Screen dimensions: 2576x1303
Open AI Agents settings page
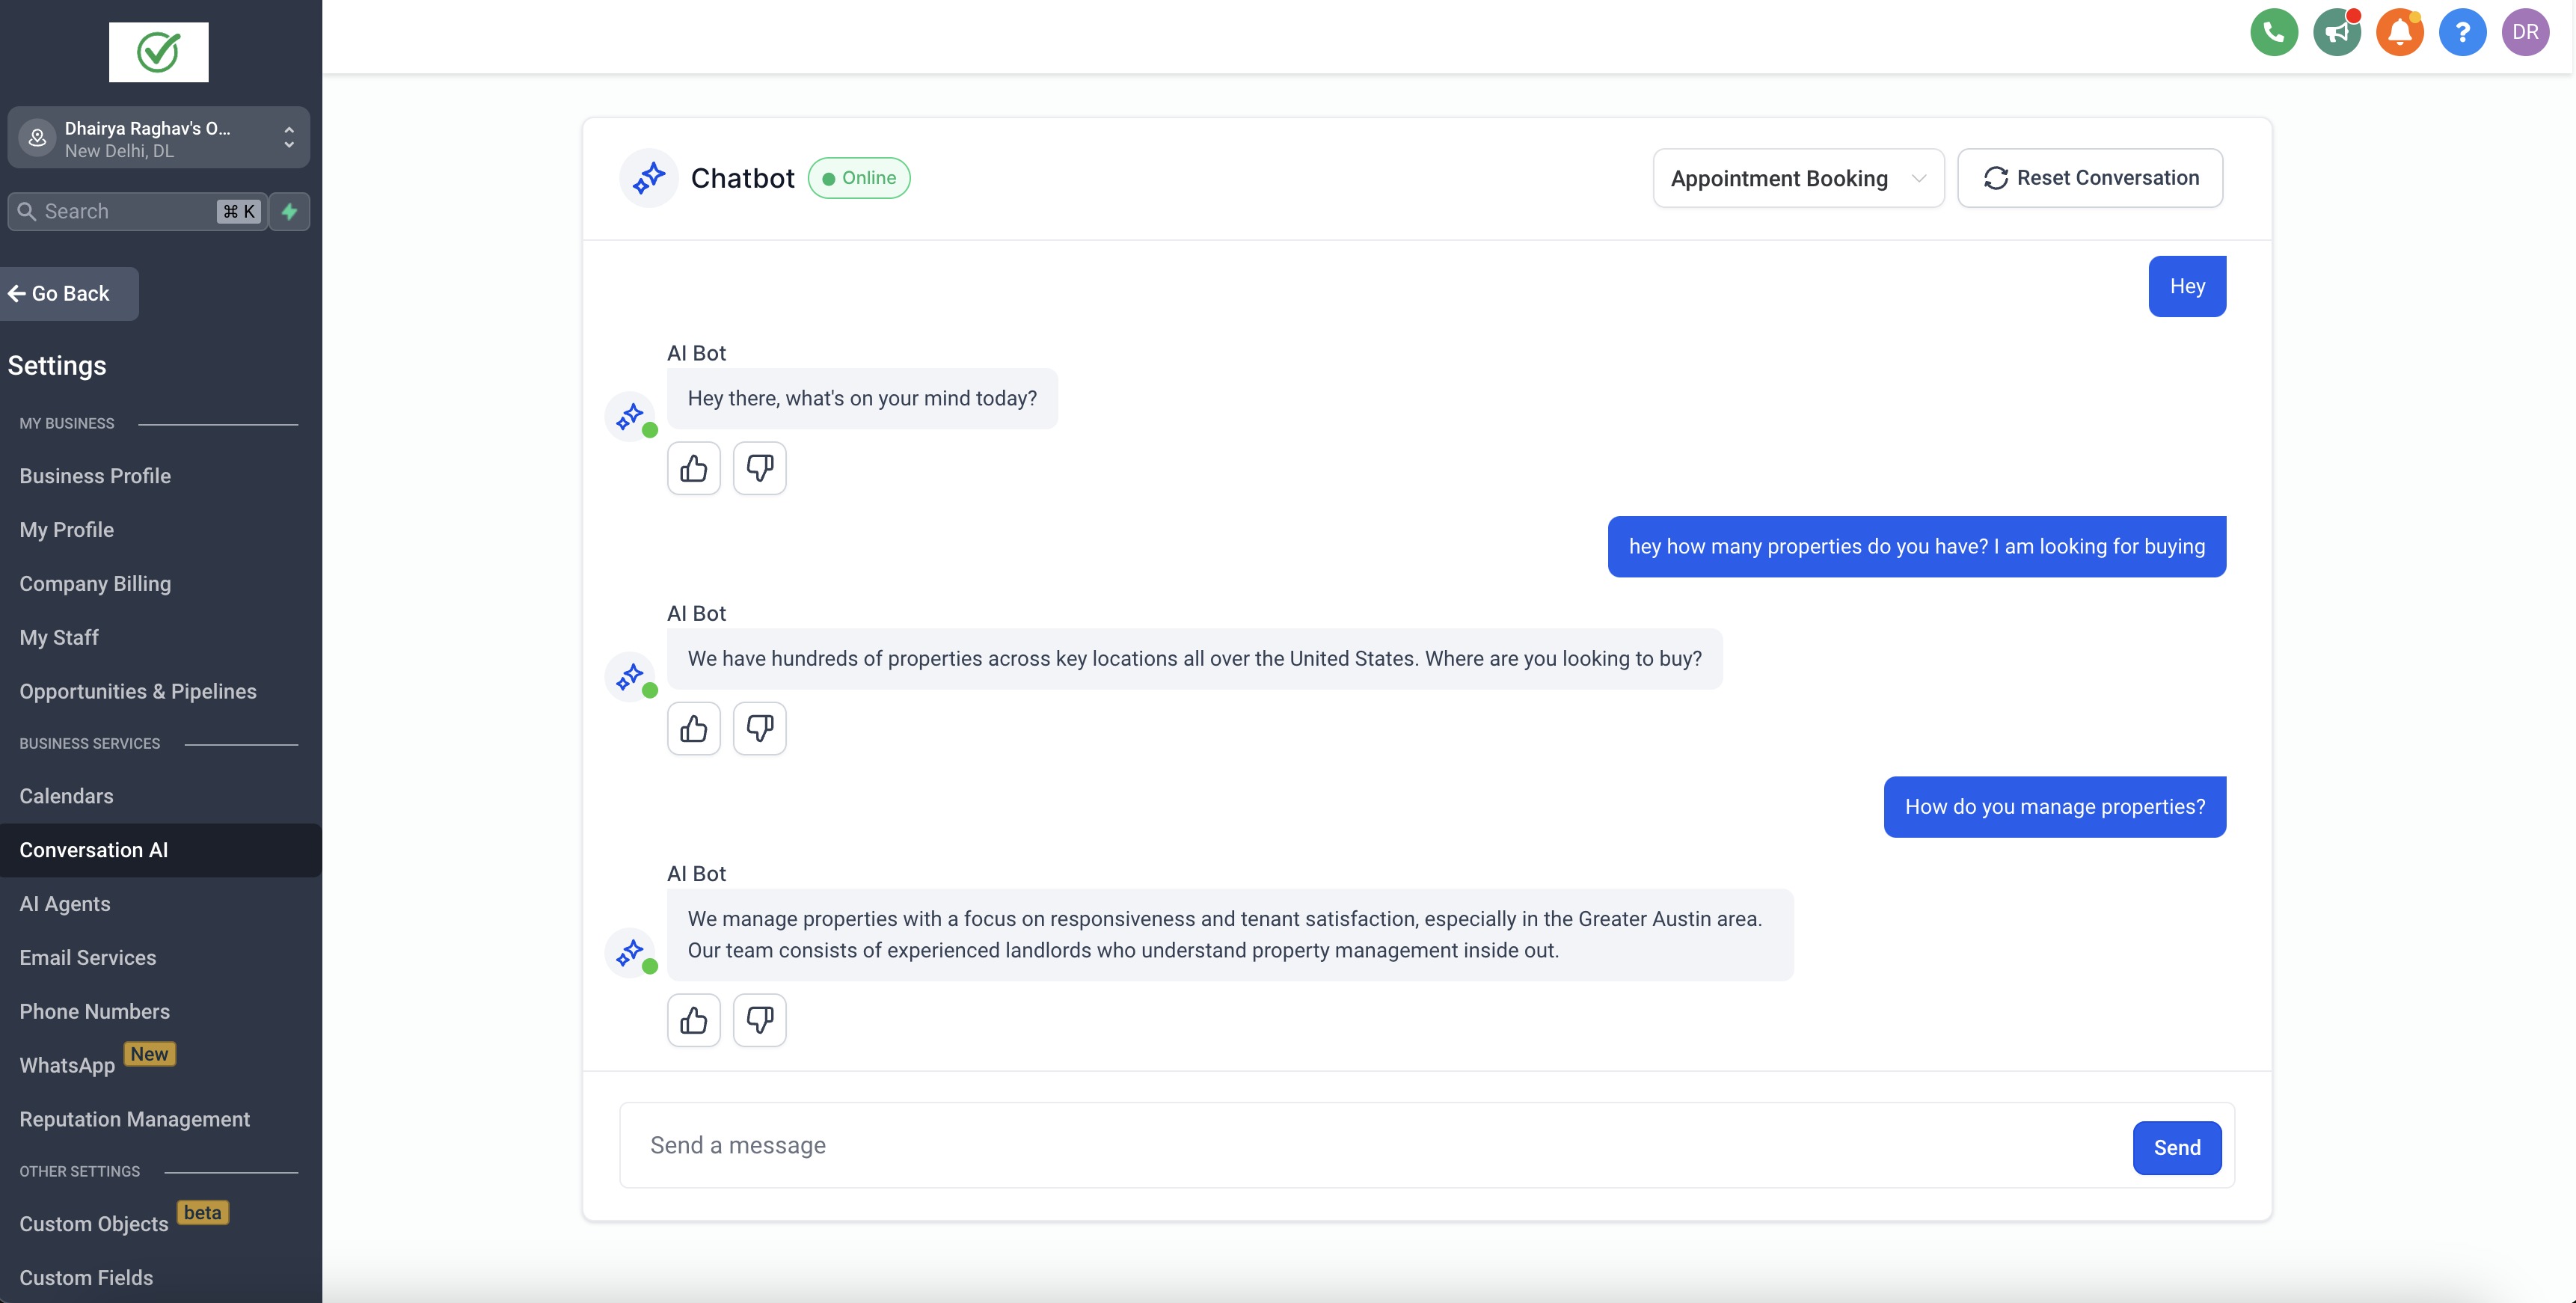click(65, 904)
